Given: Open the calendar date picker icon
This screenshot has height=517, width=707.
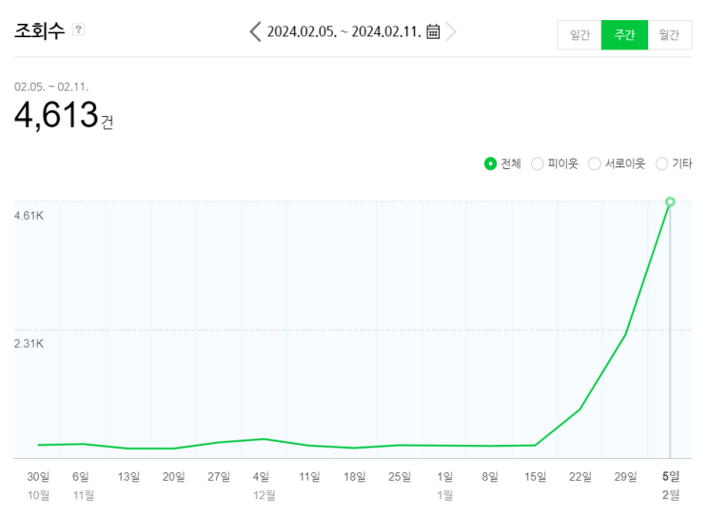Looking at the screenshot, I should 433,31.
